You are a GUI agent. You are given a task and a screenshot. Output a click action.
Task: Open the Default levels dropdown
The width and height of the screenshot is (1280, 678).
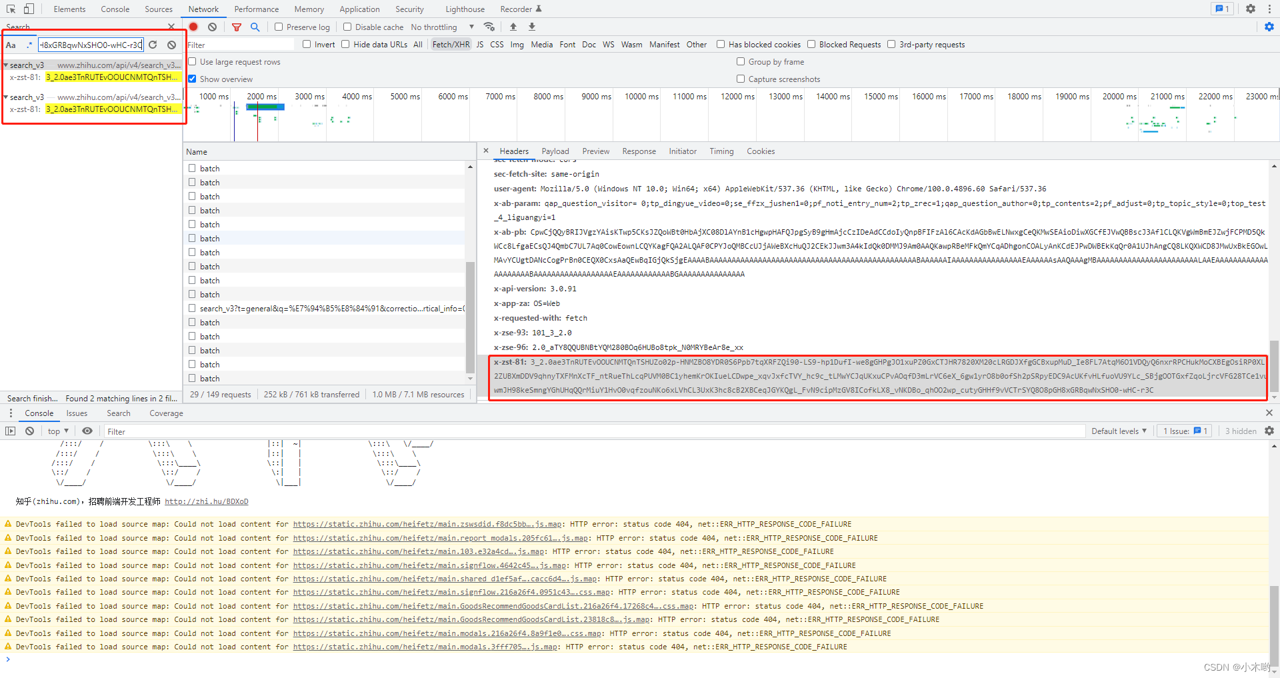[x=1119, y=431]
